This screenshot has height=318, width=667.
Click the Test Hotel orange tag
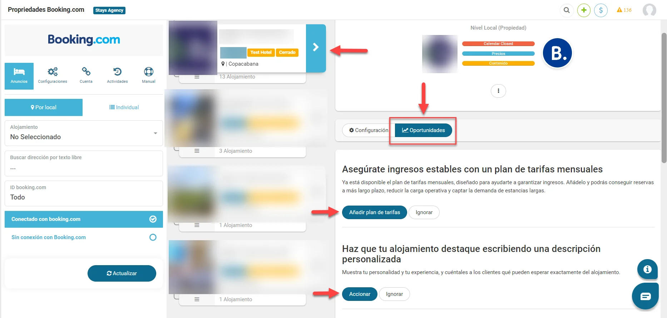(x=261, y=52)
